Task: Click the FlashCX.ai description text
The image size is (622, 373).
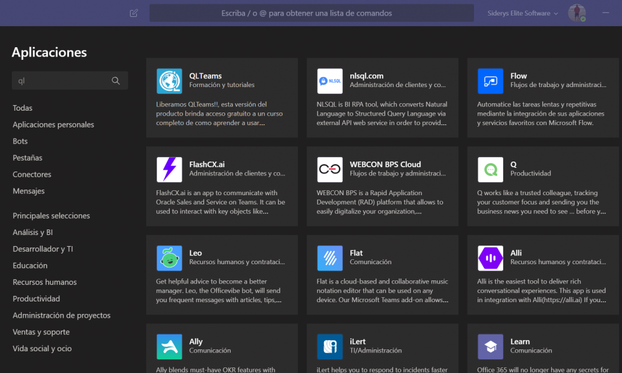Action: point(221,202)
